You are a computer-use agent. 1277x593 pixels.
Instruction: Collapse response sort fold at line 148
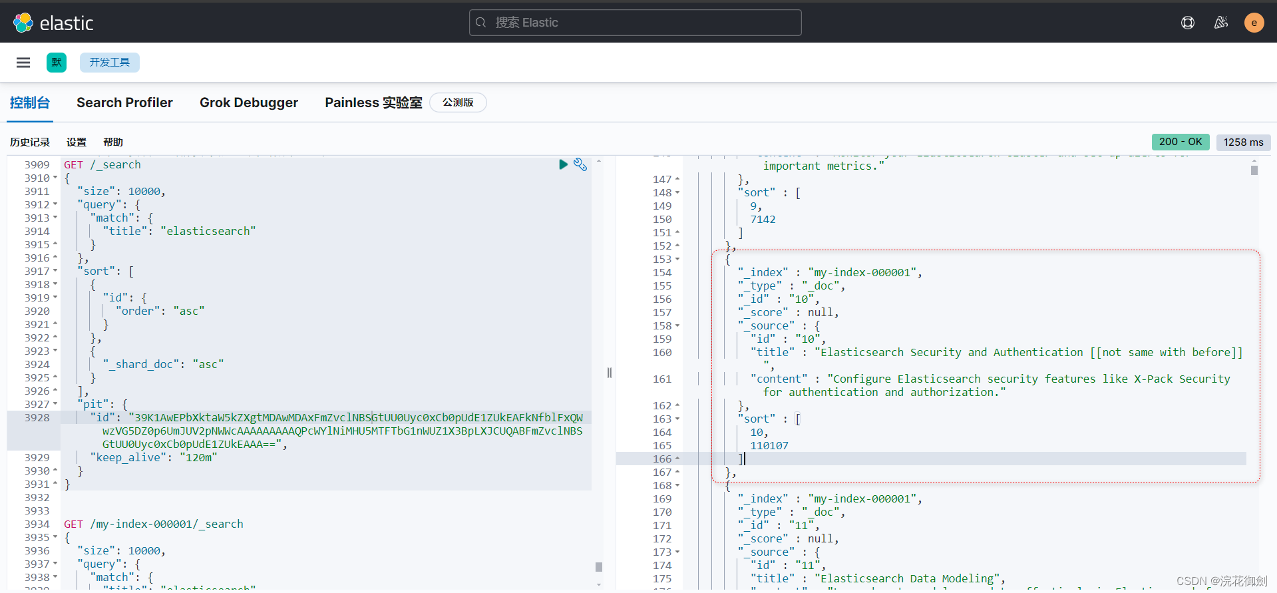click(x=677, y=192)
